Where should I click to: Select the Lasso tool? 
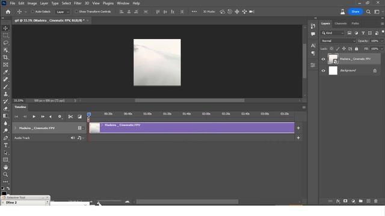click(x=5, y=43)
